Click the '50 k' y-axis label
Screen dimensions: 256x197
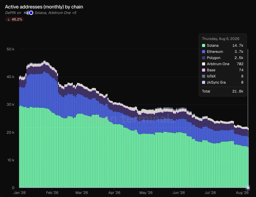11,49
